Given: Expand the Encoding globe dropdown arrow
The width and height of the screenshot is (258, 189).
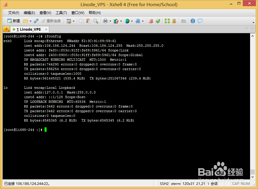Looking at the screenshot, I should [x=132, y=21].
